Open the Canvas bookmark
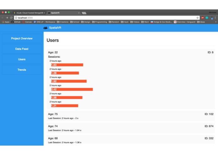Screen dimensions: 218x155 pyautogui.click(x=27, y=22)
